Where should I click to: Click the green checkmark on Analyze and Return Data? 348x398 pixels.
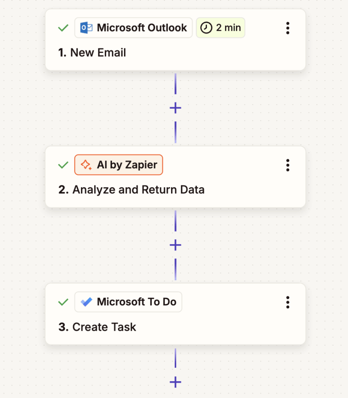tap(63, 165)
